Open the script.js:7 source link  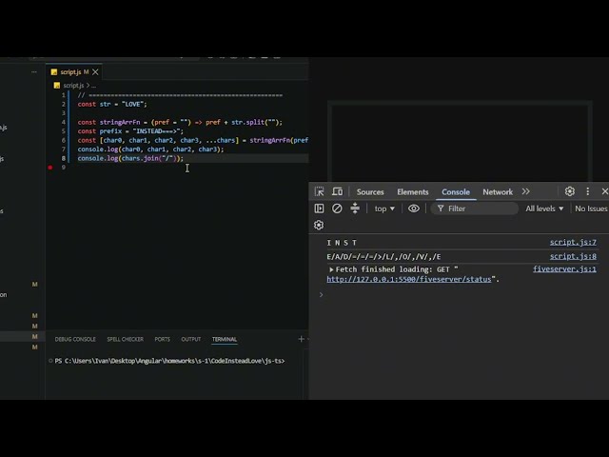[573, 242]
